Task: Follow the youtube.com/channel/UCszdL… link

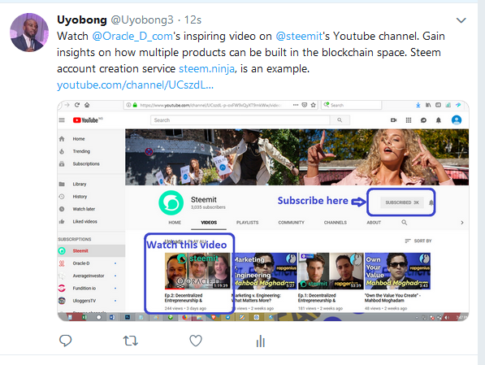Action: click(135, 85)
